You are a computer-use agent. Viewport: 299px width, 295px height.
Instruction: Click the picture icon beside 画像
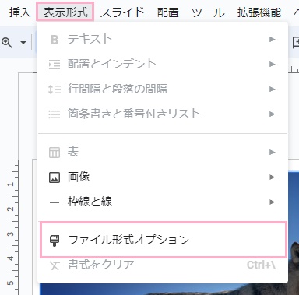[55, 177]
